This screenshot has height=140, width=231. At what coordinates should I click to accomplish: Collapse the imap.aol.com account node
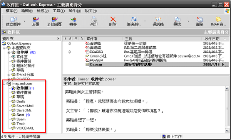click(x=4, y=84)
